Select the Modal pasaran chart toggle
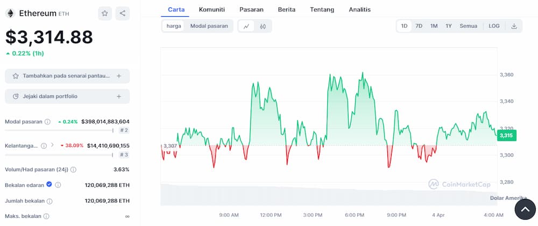The width and height of the screenshot is (538, 226). 209,26
